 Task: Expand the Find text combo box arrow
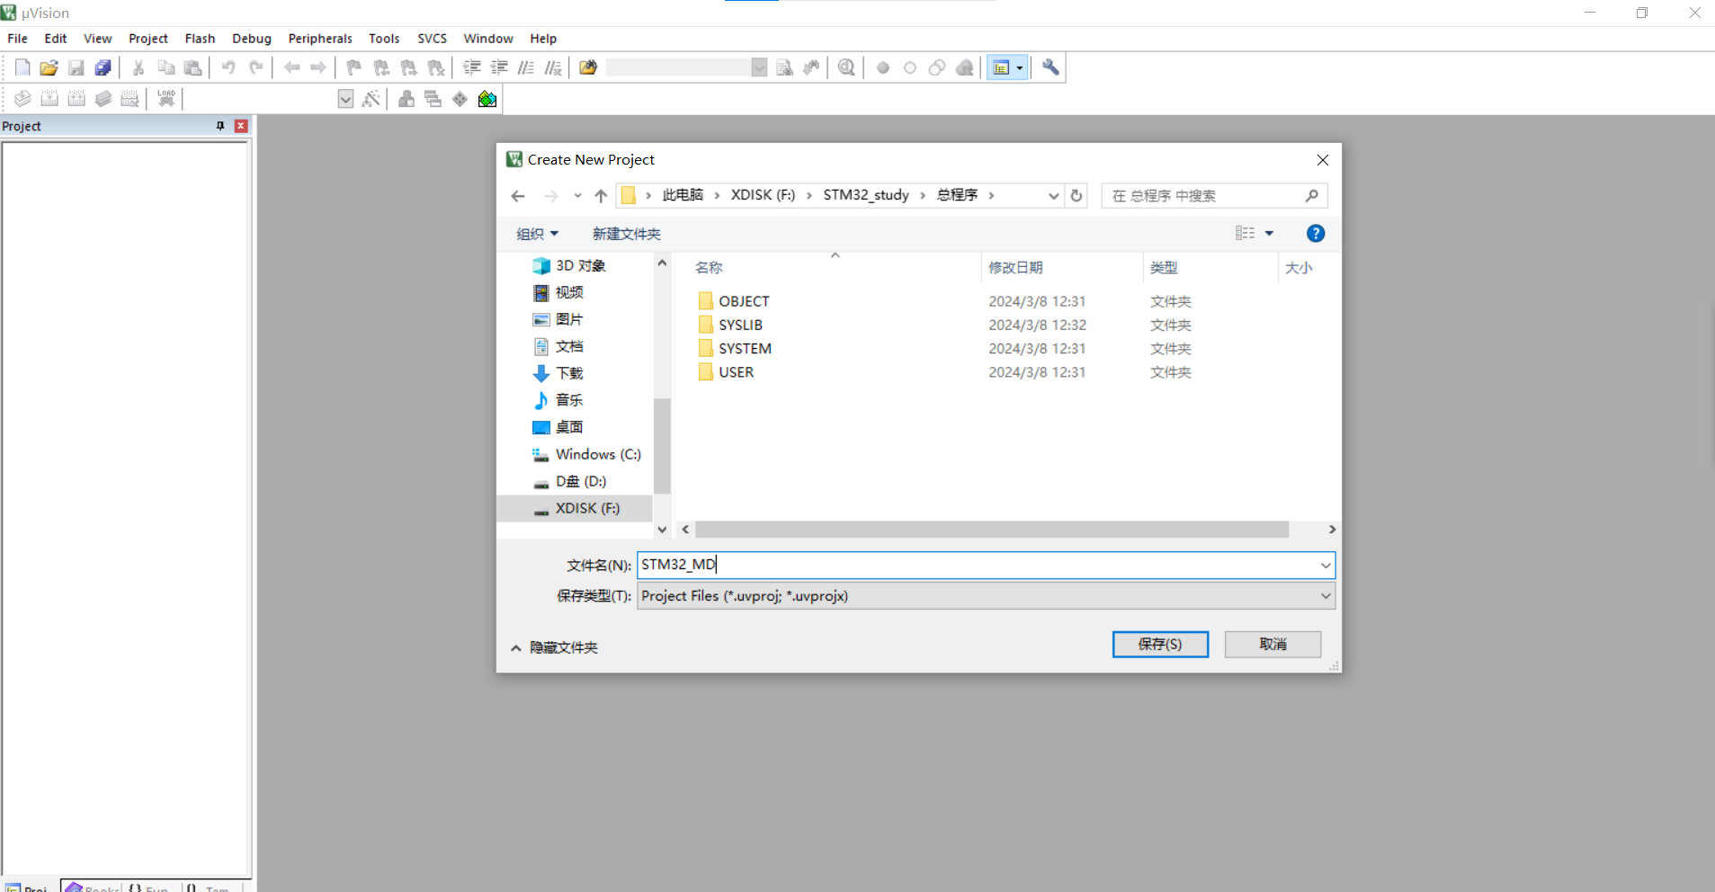pyautogui.click(x=759, y=67)
